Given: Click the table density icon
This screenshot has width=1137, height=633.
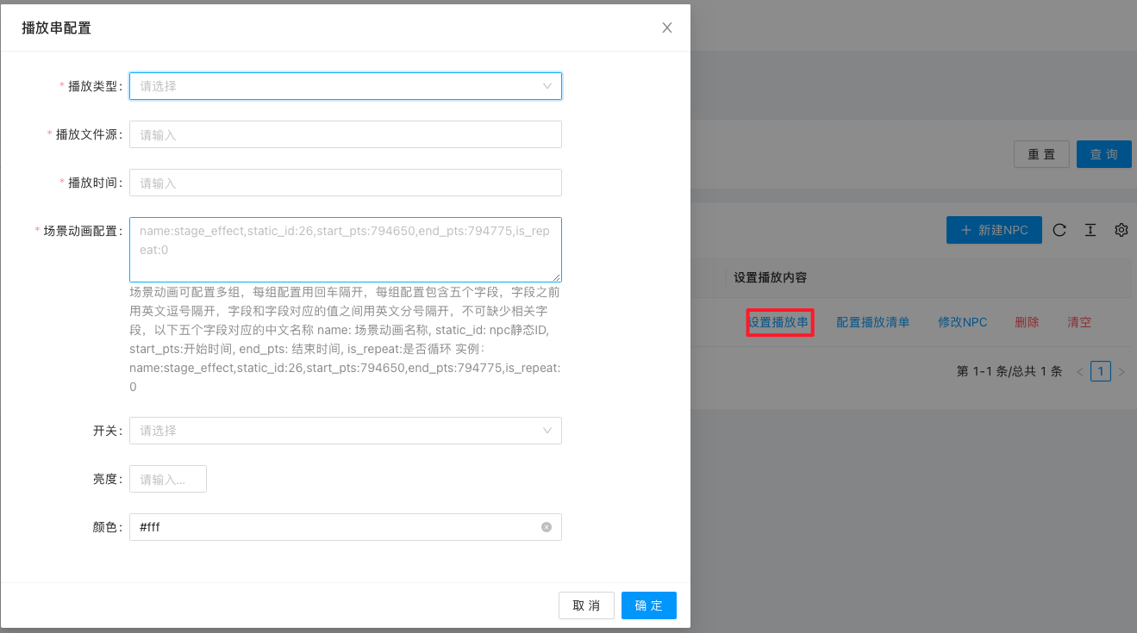Looking at the screenshot, I should pos(1090,230).
